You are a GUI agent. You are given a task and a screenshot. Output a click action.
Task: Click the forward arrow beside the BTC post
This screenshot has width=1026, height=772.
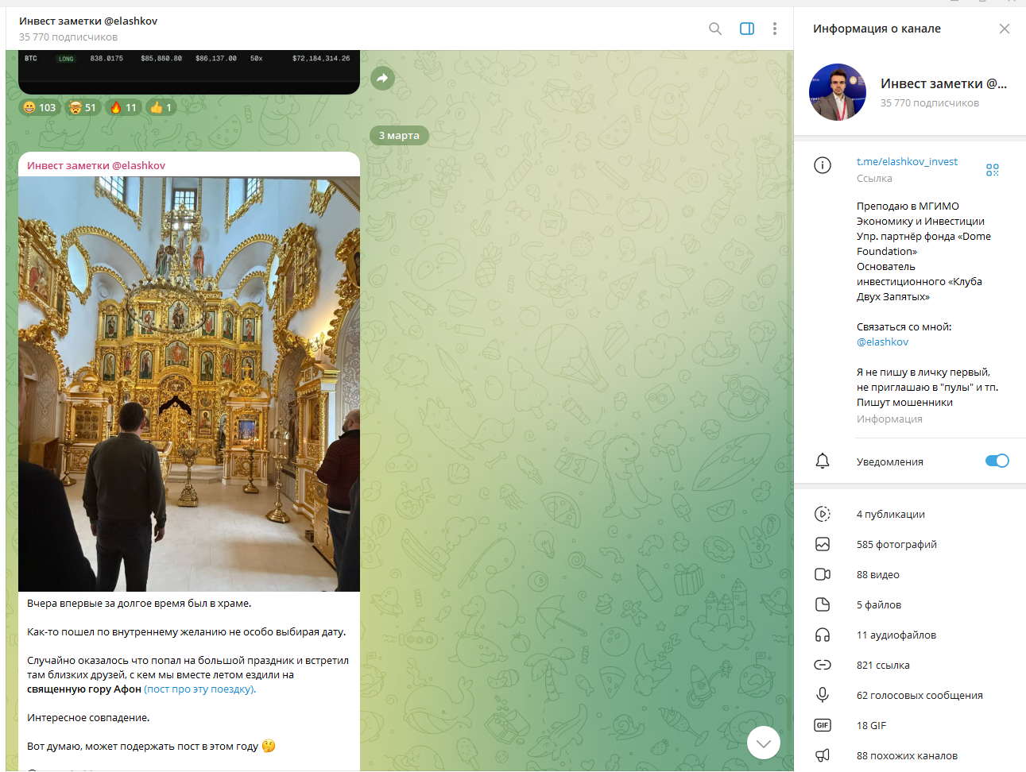pos(382,78)
